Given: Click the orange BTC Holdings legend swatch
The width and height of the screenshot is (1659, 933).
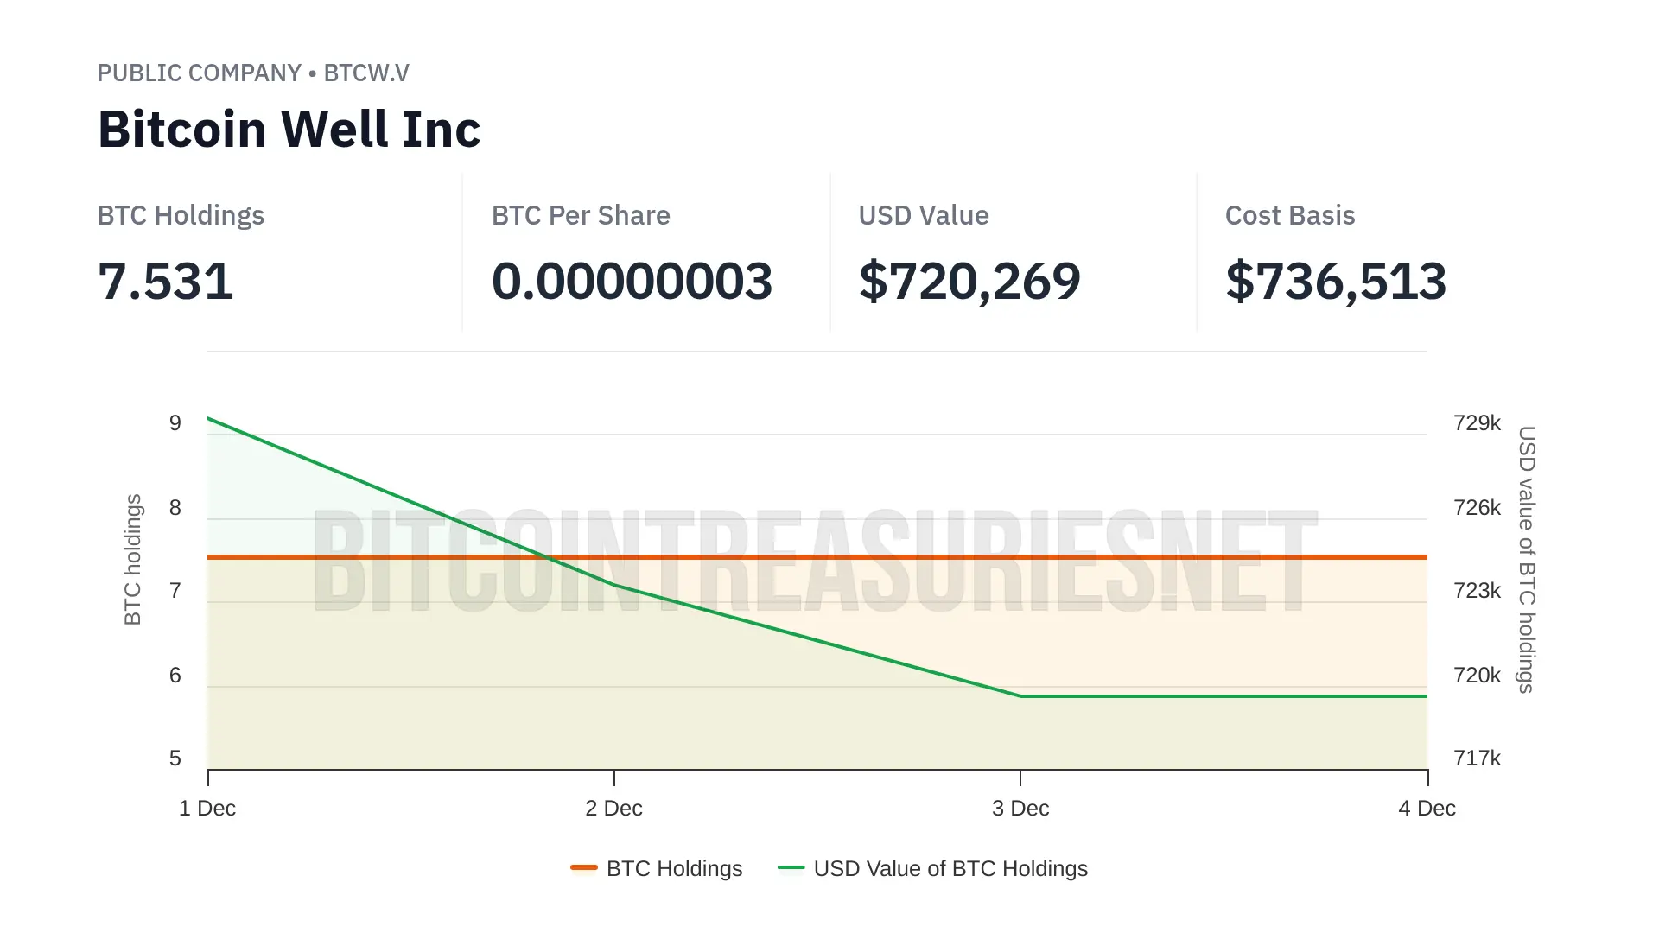Looking at the screenshot, I should [x=584, y=867].
